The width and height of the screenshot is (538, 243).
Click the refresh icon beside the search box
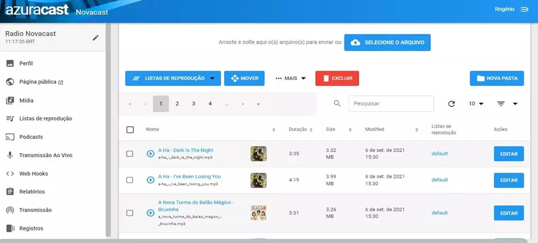click(451, 104)
